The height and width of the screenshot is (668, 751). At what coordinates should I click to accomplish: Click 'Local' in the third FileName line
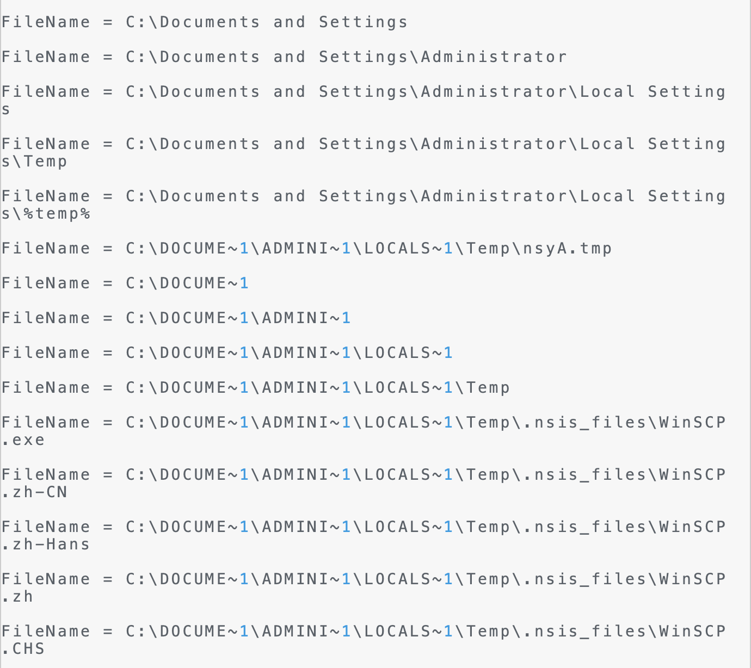click(x=607, y=92)
